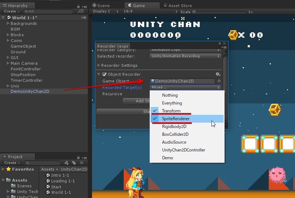Expand the Favorites group in Project
This screenshot has height=198, width=295.
[x=3, y=169]
